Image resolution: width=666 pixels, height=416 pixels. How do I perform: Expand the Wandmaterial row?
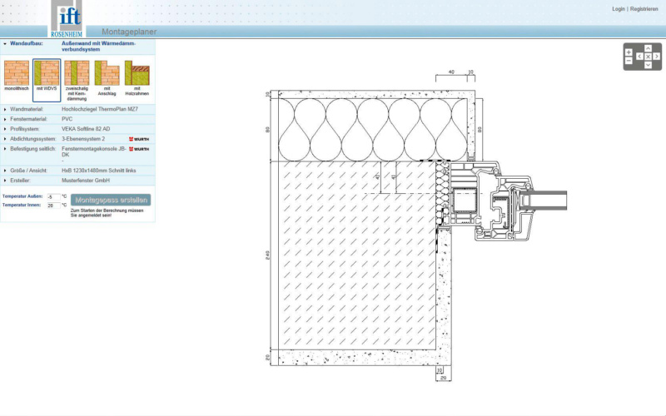pos(5,109)
